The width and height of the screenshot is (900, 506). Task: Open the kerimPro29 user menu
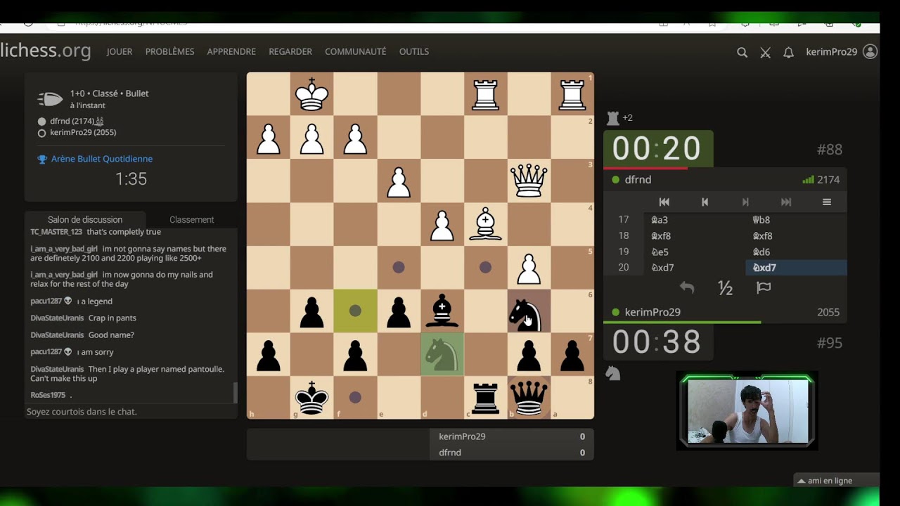click(841, 52)
